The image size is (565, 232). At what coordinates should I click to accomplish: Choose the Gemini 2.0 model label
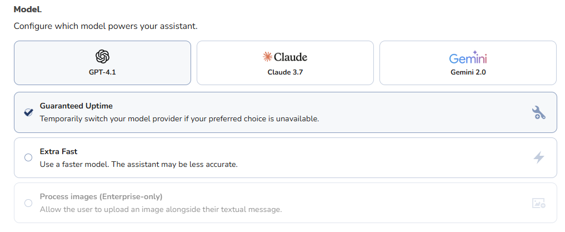468,72
